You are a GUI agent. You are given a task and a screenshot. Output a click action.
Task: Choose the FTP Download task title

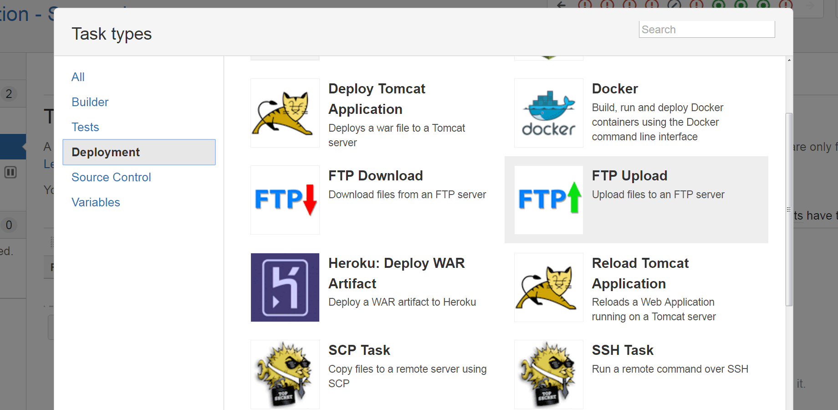[376, 175]
